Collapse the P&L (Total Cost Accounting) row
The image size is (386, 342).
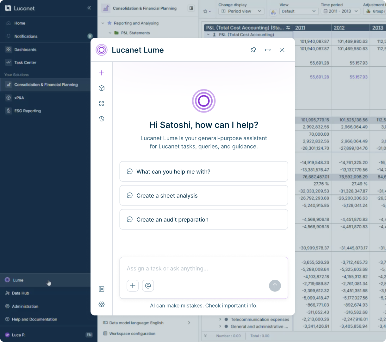[208, 35]
